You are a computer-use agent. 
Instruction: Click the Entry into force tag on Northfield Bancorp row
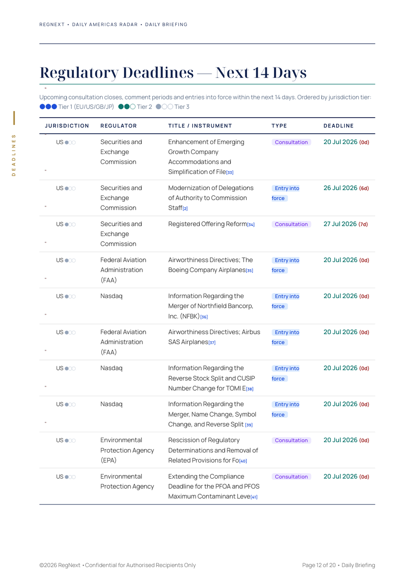286,301
